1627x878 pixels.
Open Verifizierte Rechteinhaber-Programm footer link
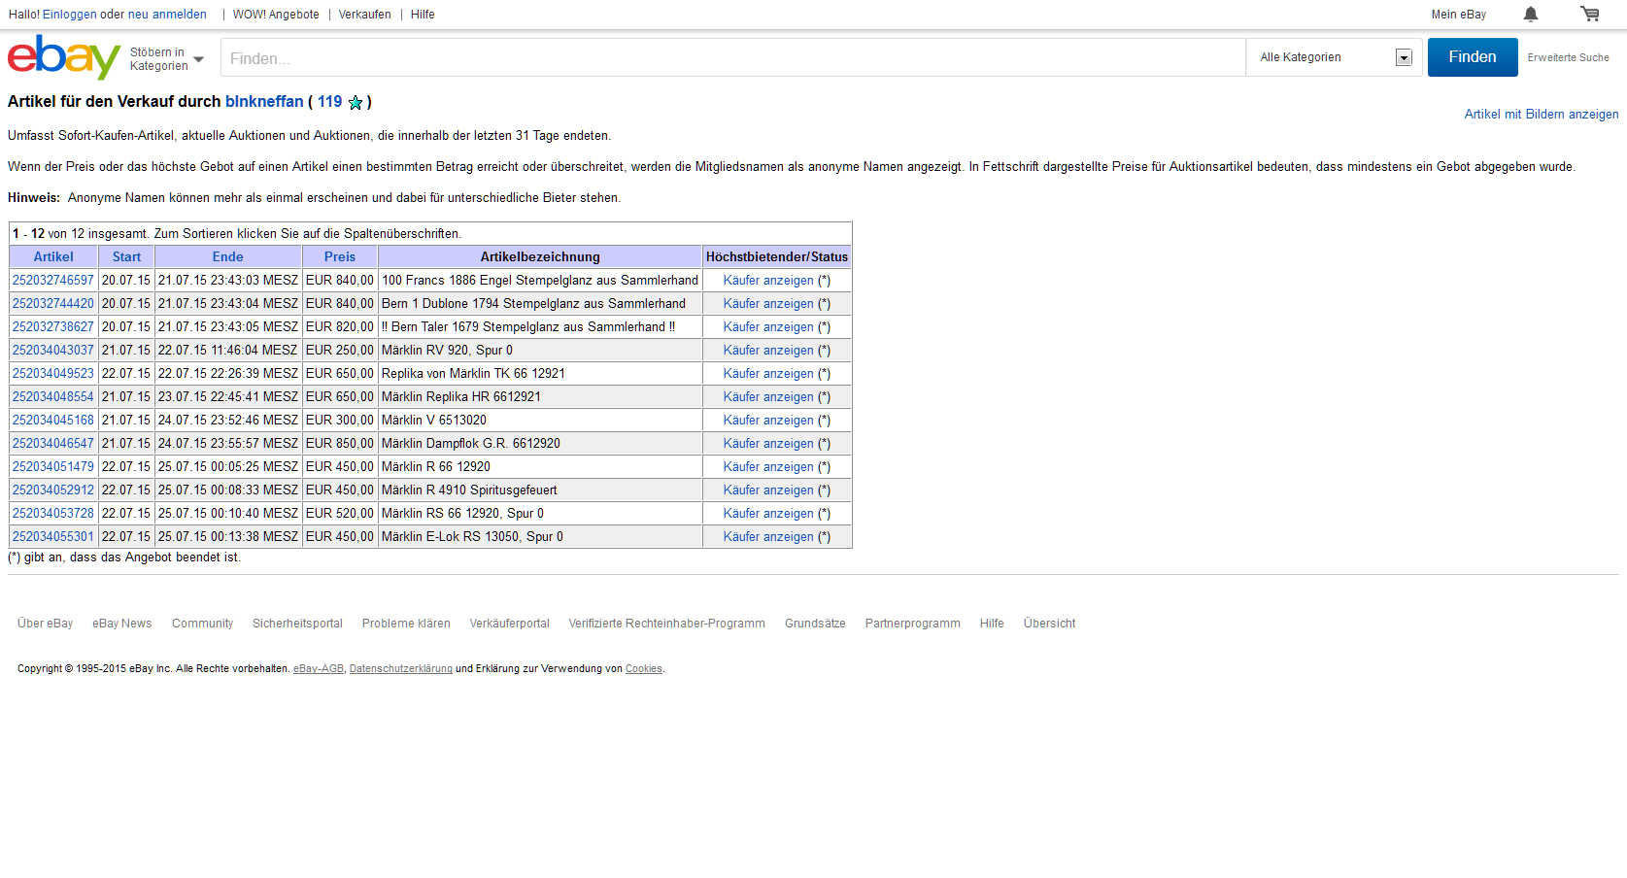[x=667, y=624]
